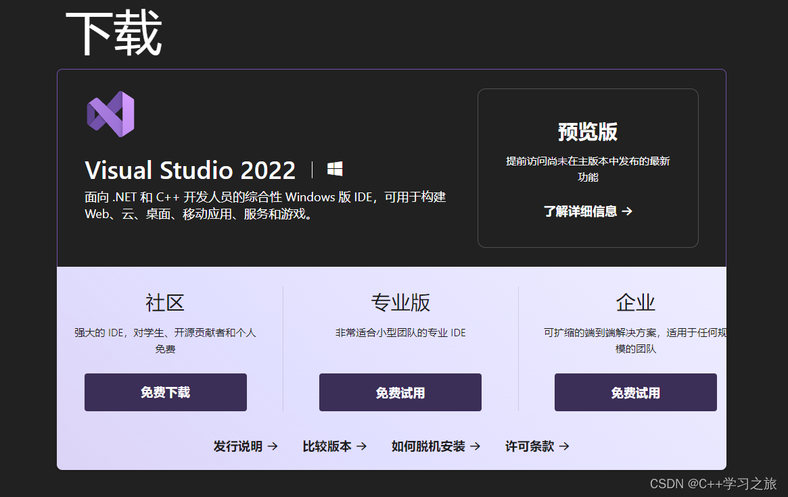This screenshot has height=497, width=788.
Task: Click the 面向 .NET 和 C++ description paragraph
Action: 265,206
